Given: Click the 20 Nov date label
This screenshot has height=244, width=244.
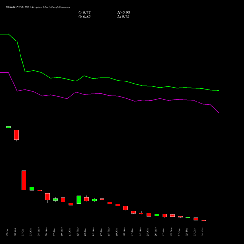Looking at the screenshot, I should [x=124, y=232].
